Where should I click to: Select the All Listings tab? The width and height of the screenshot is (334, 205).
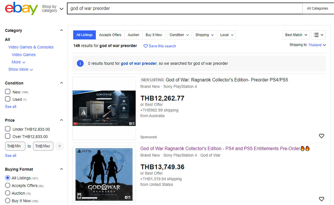(x=85, y=35)
